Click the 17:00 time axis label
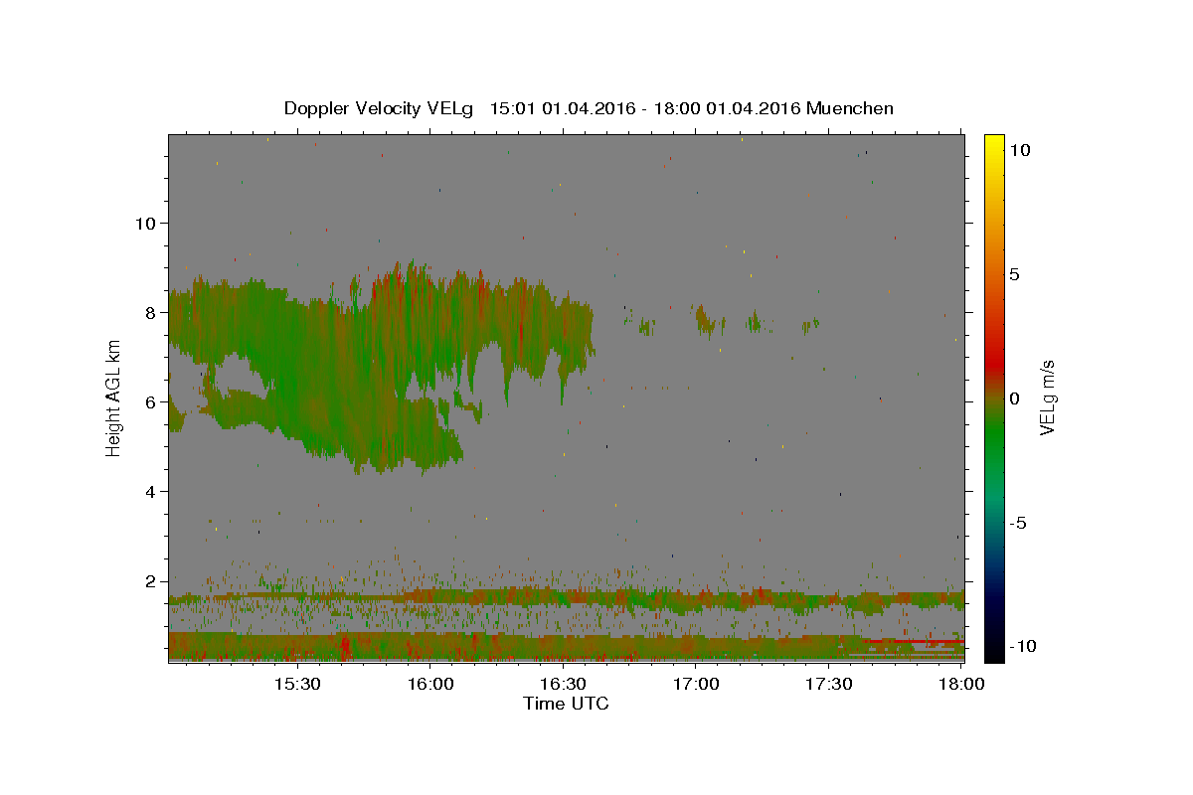This screenshot has height=795, width=1193. coord(696,685)
